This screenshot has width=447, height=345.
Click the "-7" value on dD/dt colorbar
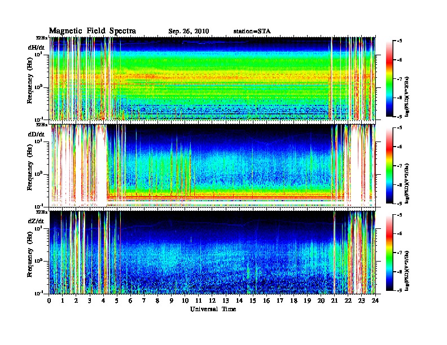400,166
